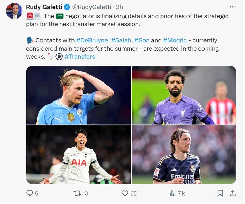Open the #Salah hashtag link

(121, 40)
